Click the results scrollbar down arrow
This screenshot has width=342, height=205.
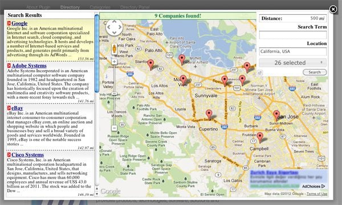coord(97,194)
